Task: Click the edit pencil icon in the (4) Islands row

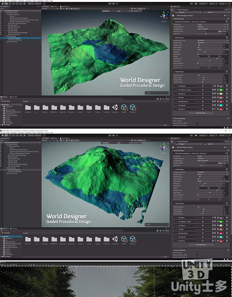Action: tap(224, 237)
